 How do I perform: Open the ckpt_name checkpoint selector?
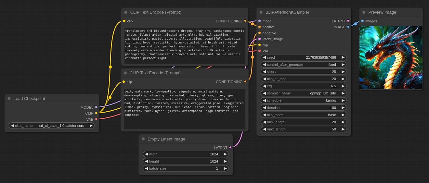[52, 126]
